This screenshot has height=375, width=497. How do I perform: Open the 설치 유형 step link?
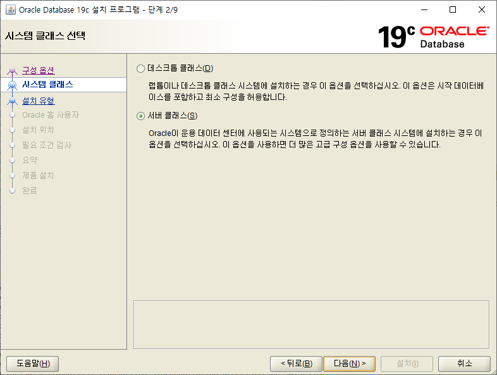[39, 101]
